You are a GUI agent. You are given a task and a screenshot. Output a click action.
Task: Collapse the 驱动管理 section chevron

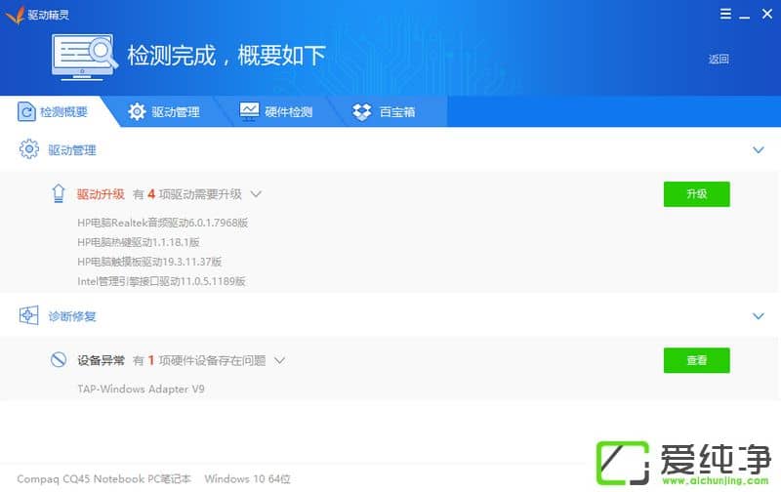758,150
